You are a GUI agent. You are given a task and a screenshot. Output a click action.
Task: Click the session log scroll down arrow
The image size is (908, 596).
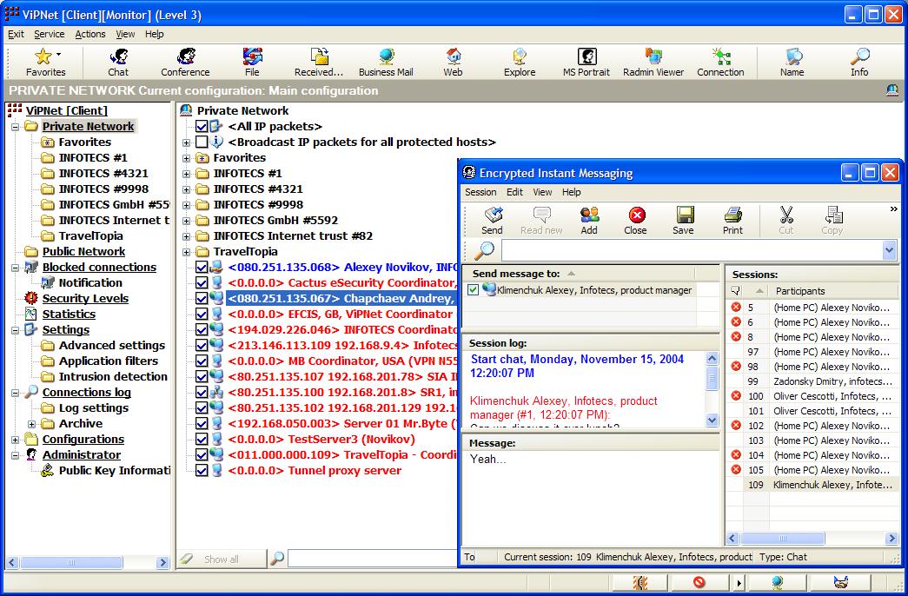(712, 420)
